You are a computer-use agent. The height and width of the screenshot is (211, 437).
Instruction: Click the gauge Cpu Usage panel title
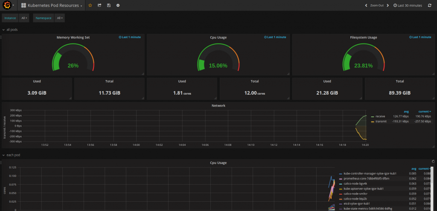218,38
